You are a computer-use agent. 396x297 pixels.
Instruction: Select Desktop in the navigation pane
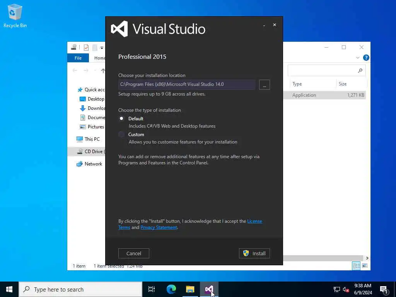92,99
